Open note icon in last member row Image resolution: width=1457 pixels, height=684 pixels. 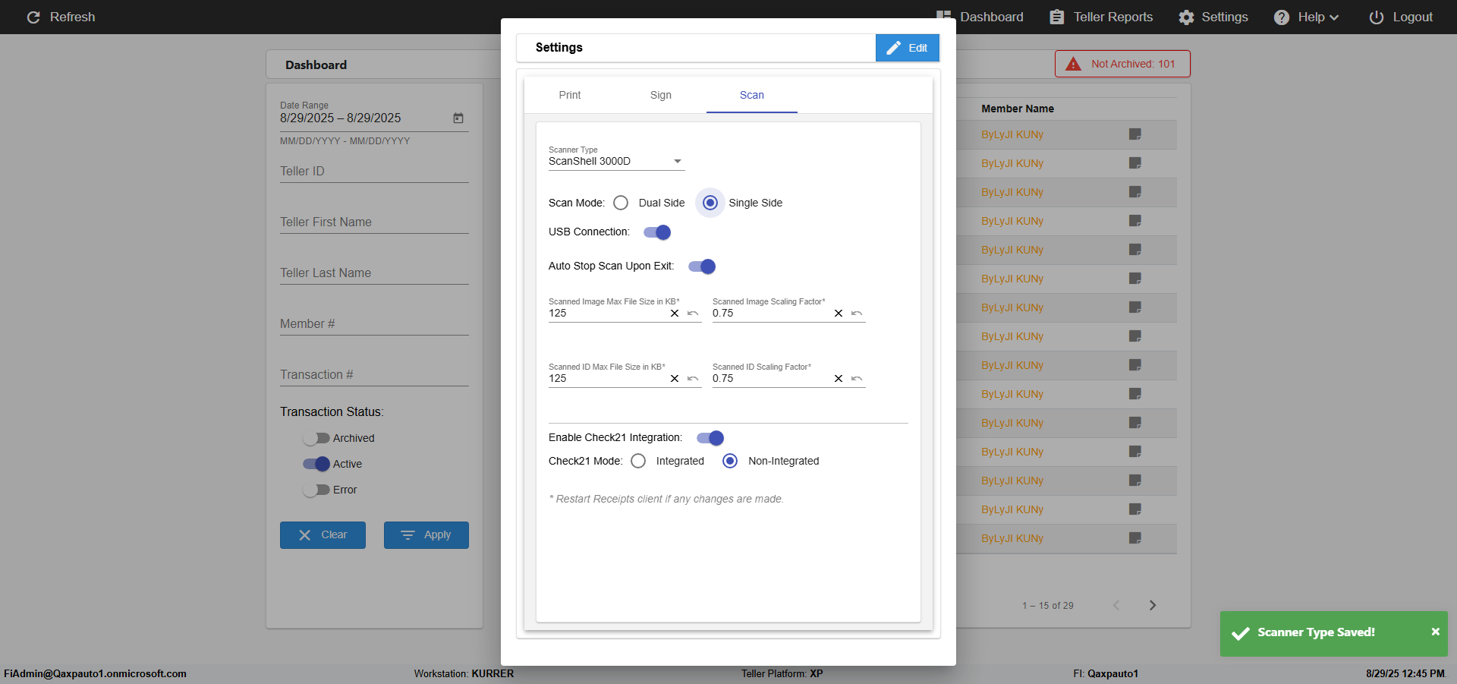pyautogui.click(x=1135, y=538)
